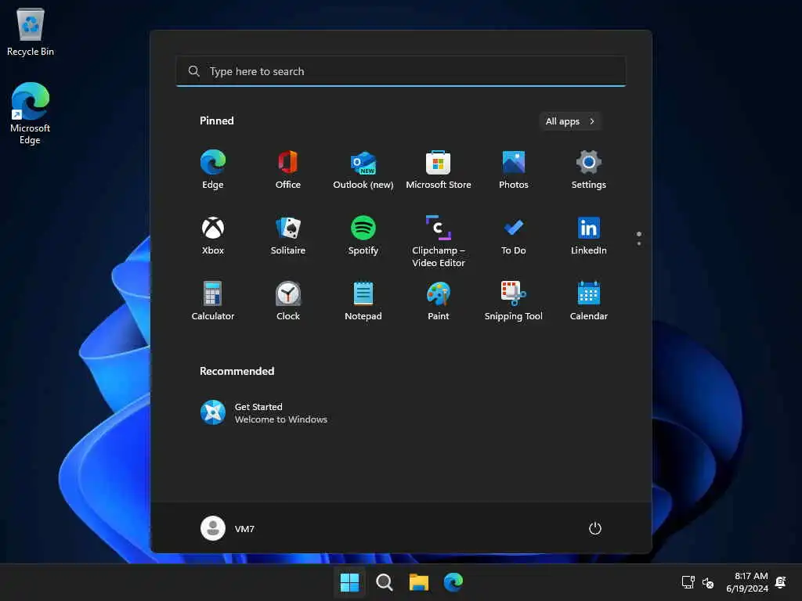Open LinkedIn pinned app
Image resolution: width=802 pixels, height=601 pixels.
[x=589, y=235]
